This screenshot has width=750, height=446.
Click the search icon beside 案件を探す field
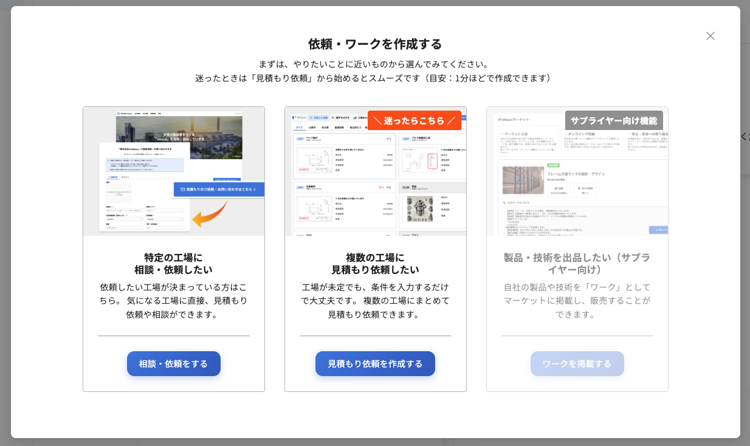point(332,117)
